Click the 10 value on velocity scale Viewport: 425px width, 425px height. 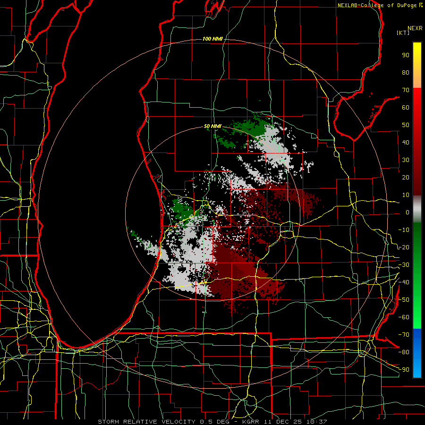pos(406,195)
